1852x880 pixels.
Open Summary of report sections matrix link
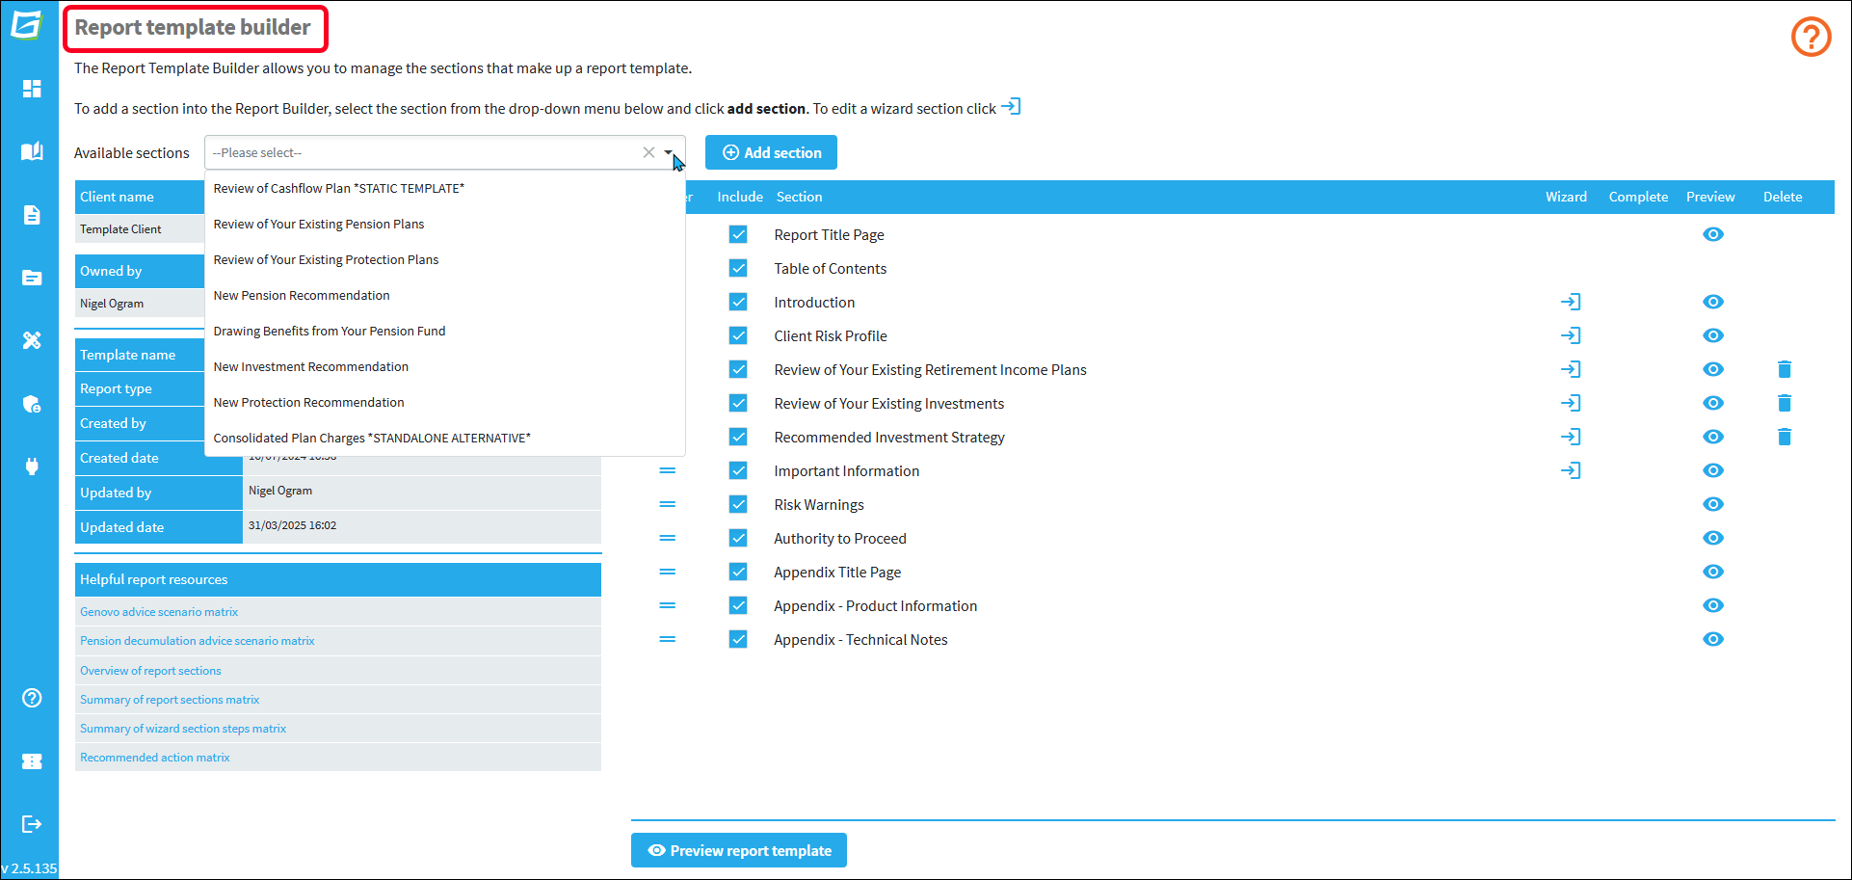[170, 700]
